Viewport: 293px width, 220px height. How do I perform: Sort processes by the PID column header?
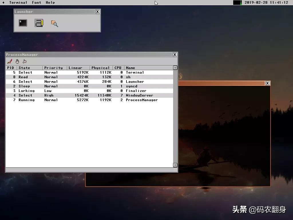11,68
